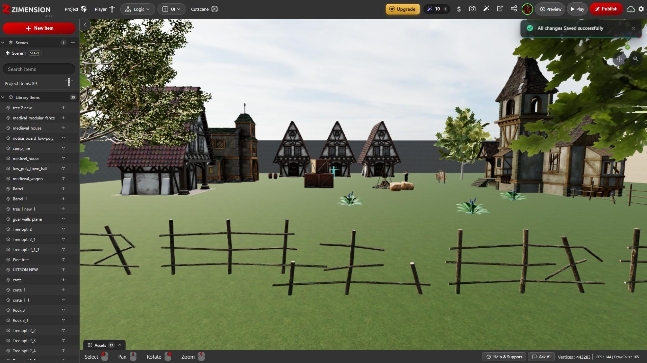Hide the notice_board_low-poly item
This screenshot has height=363, width=647.
click(x=63, y=138)
